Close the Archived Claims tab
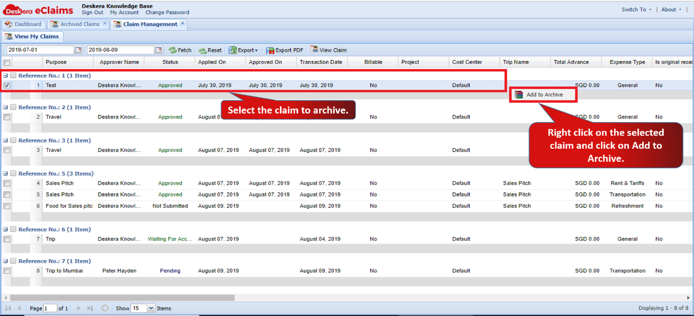Image resolution: width=694 pixels, height=316 pixels. pyautogui.click(x=105, y=24)
